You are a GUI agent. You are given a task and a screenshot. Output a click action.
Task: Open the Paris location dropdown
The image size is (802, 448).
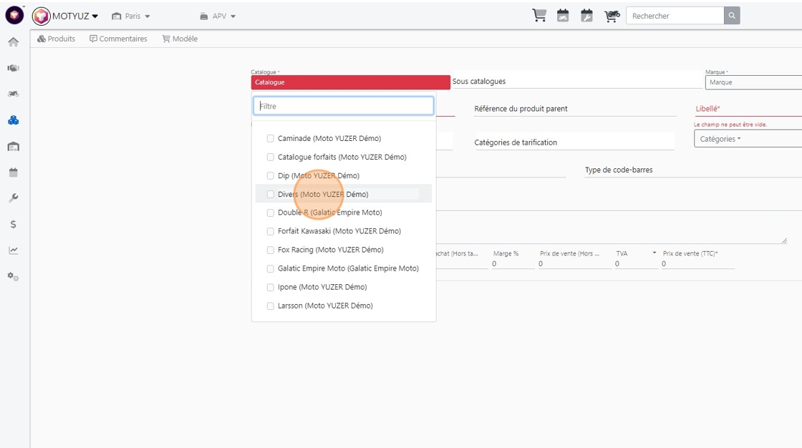(131, 16)
